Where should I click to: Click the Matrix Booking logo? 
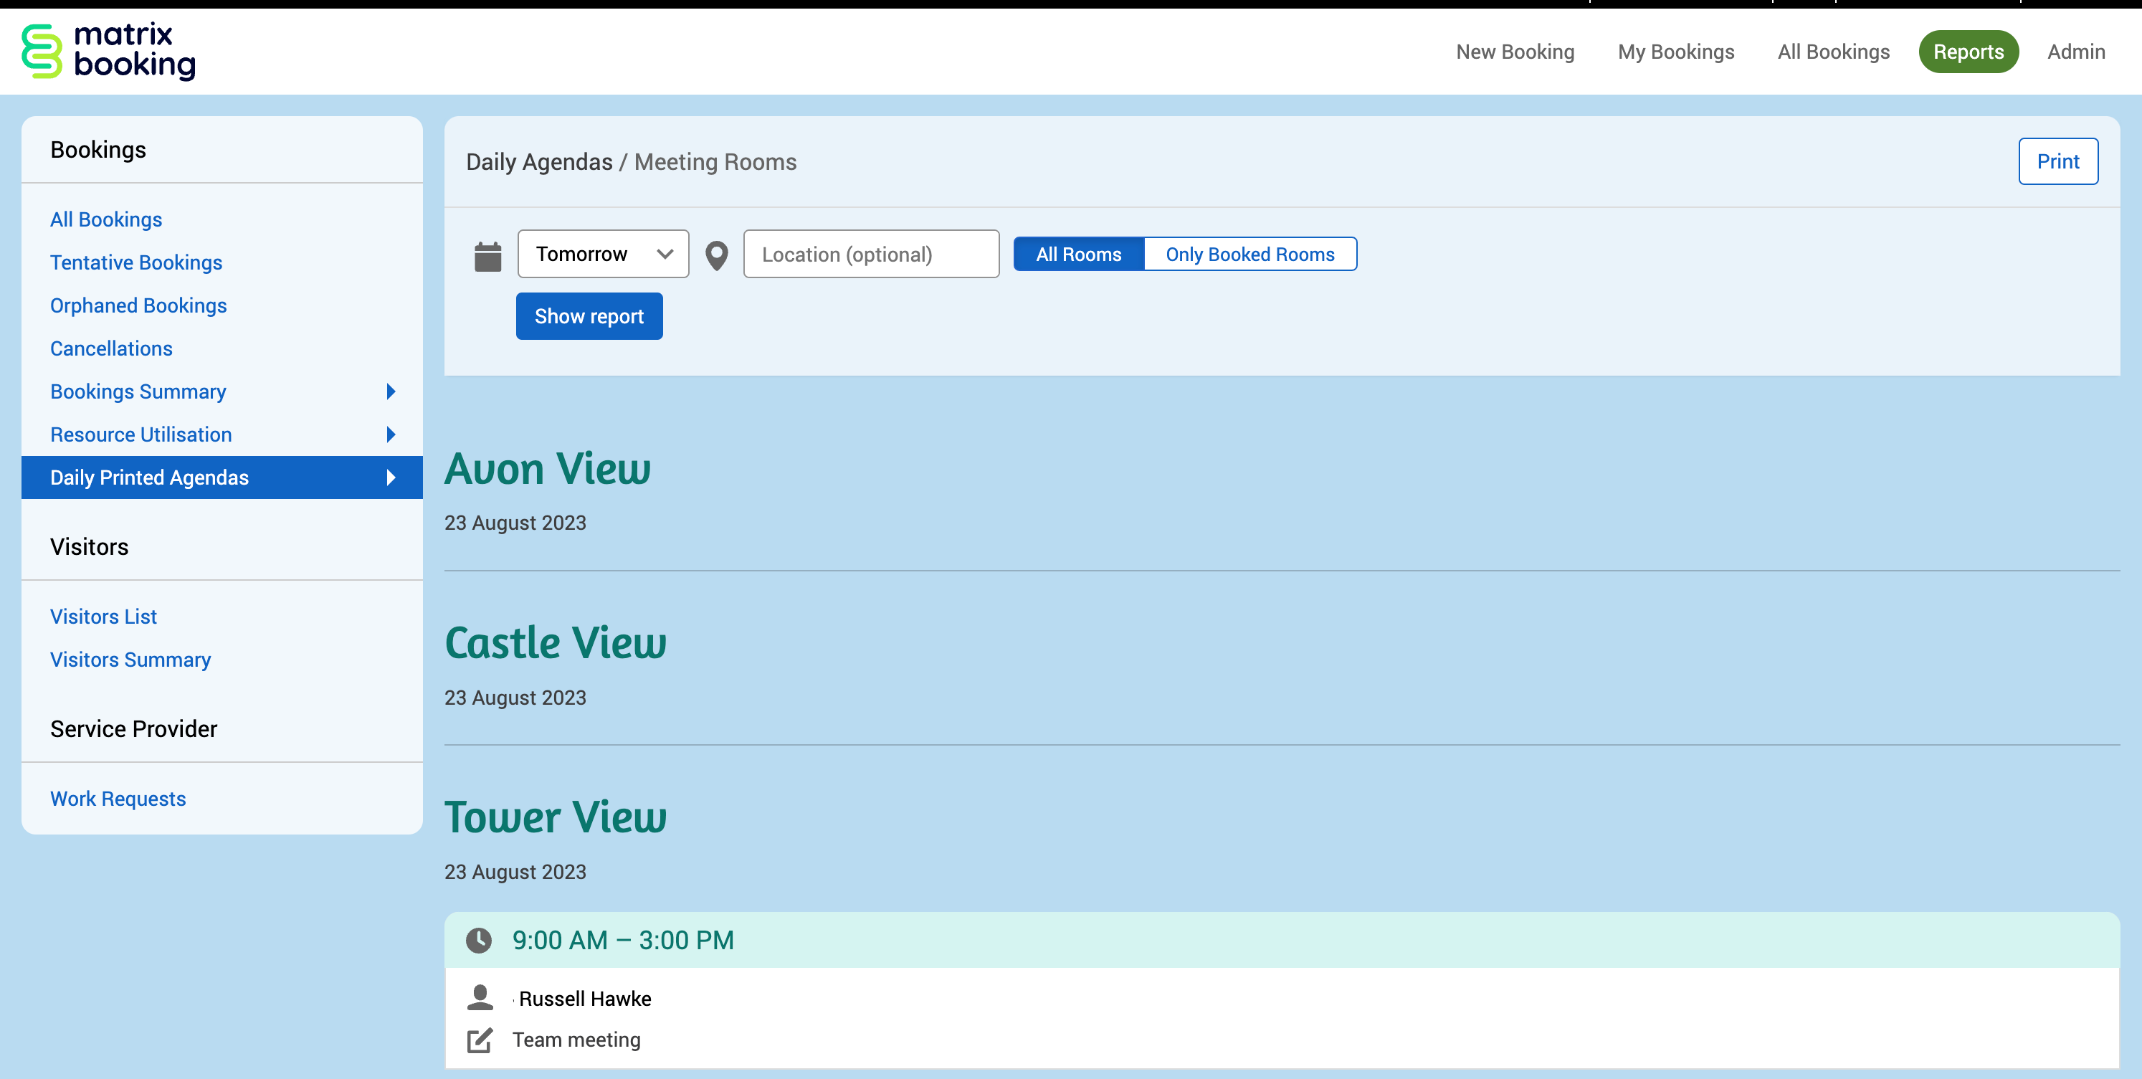(108, 52)
